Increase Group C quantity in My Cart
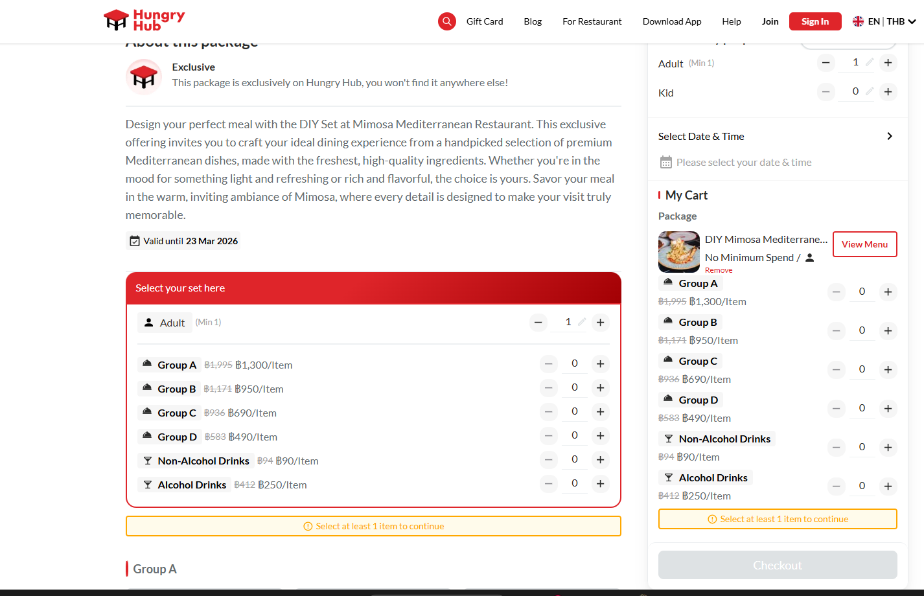This screenshot has height=596, width=924. [888, 370]
